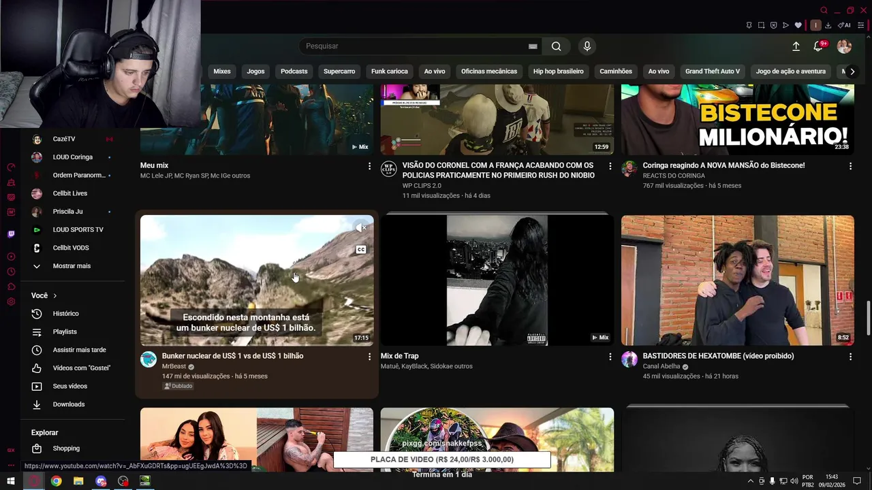
Task: Click the MrBeast channel name link
Action: click(x=174, y=366)
